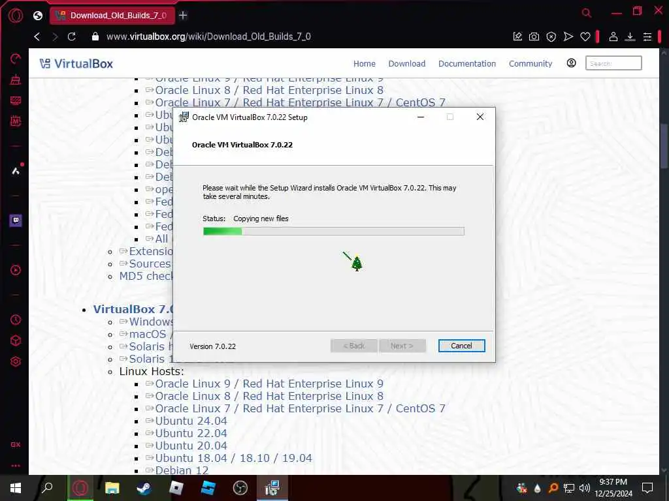Click the website Search input box
Image resolution: width=669 pixels, height=501 pixels.
point(613,63)
